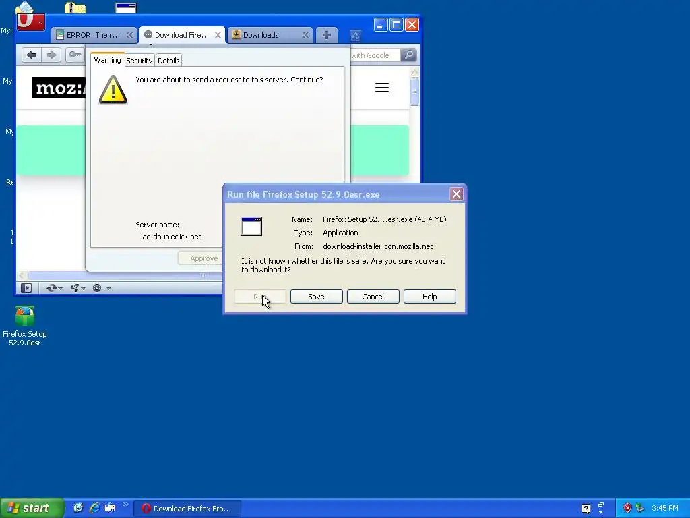
Task: Click the Cancel button in Run file dialog
Action: (373, 297)
